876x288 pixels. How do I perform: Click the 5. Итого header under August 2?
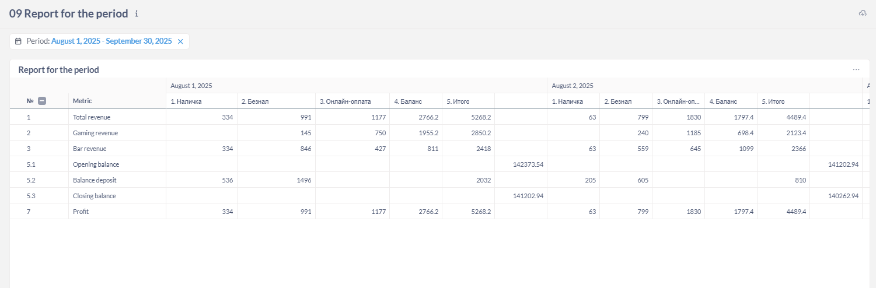[x=773, y=101]
